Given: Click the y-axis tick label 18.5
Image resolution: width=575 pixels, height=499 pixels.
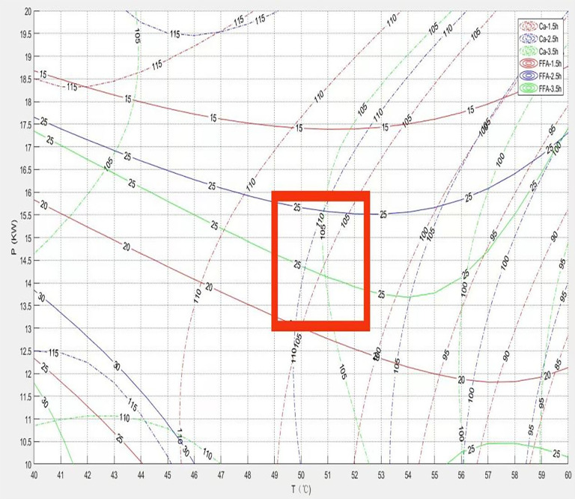Looking at the screenshot, I should click(25, 79).
